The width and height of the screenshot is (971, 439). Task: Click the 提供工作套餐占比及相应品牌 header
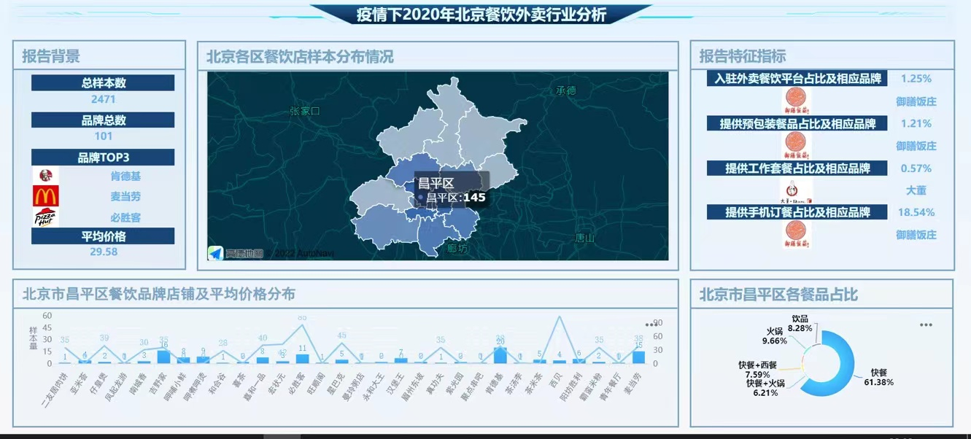pos(797,168)
